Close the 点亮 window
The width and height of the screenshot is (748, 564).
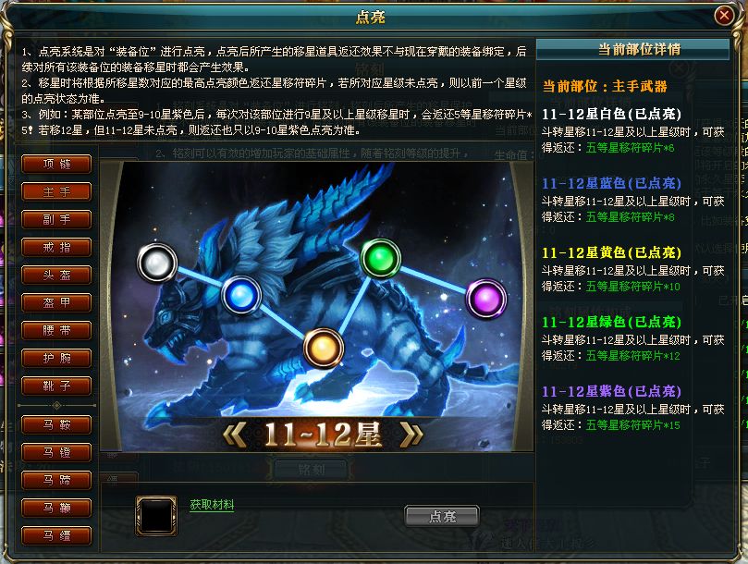(724, 16)
